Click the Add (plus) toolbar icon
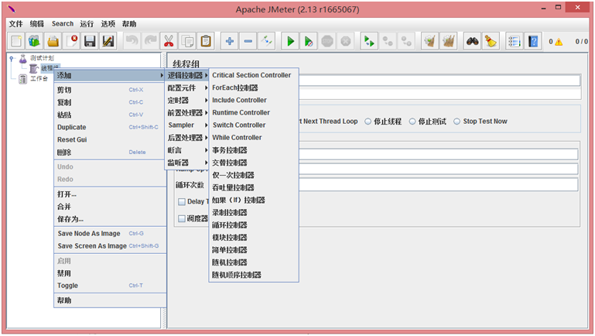 (x=230, y=41)
